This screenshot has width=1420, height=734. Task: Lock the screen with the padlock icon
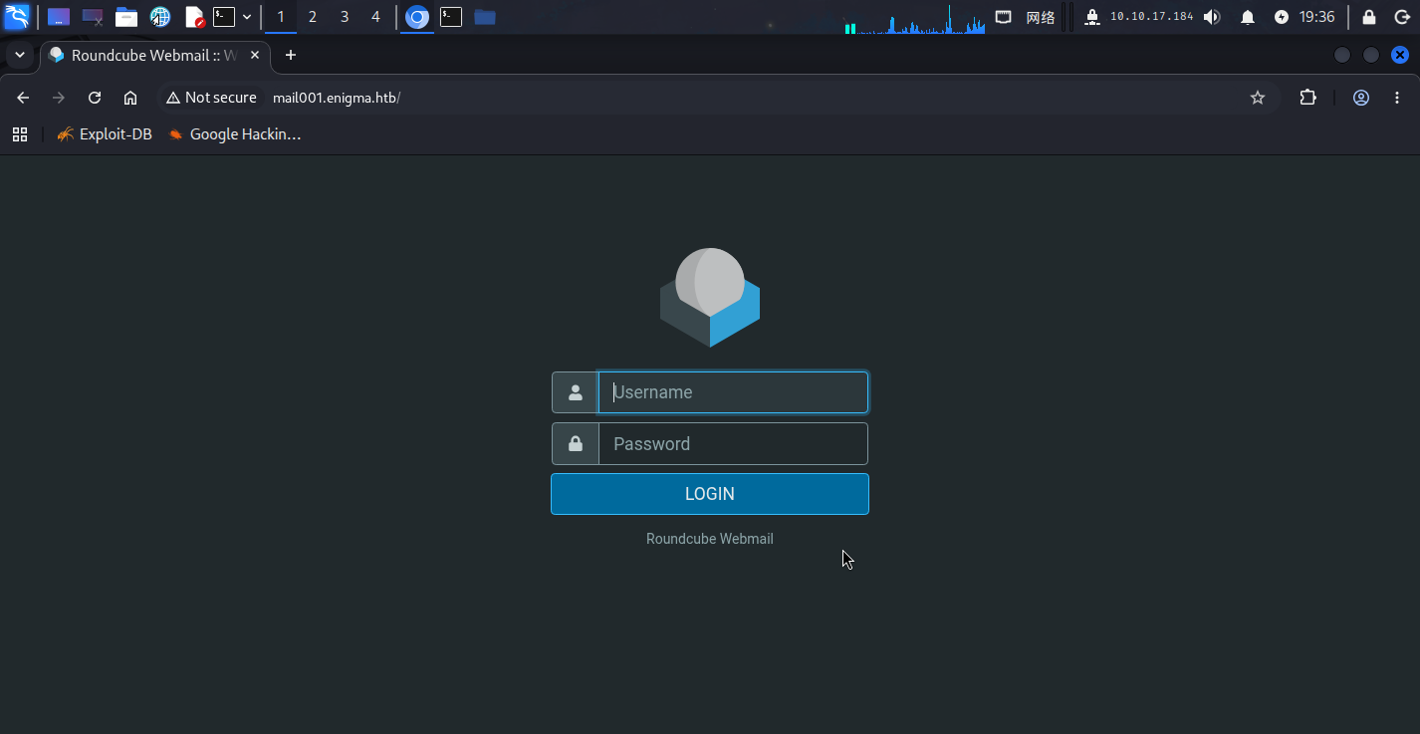pyautogui.click(x=1369, y=17)
